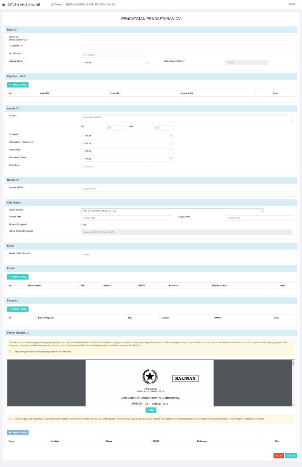The image size is (302, 467).
Task: Check the Peraturan Presiden nomor 13 agreement
Action: (x=10, y=419)
